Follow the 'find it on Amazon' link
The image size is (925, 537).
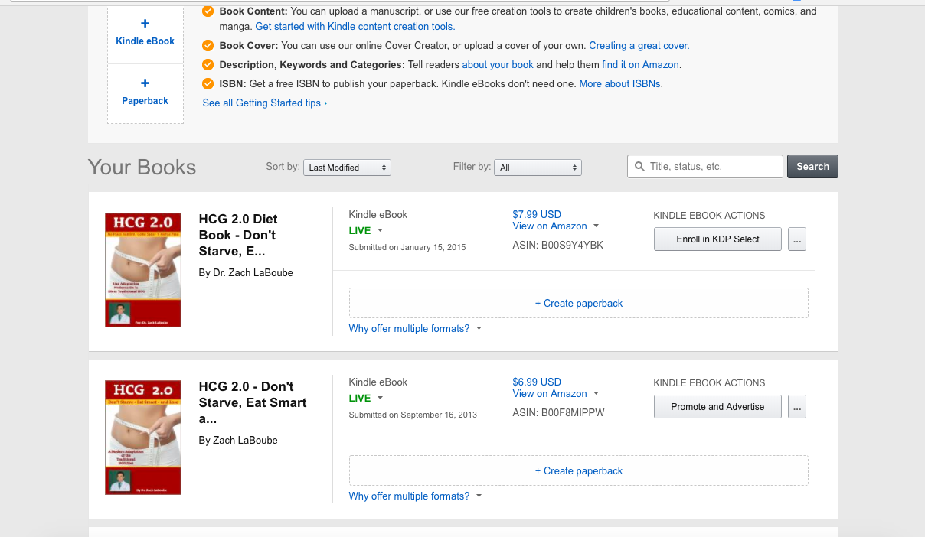click(x=640, y=64)
